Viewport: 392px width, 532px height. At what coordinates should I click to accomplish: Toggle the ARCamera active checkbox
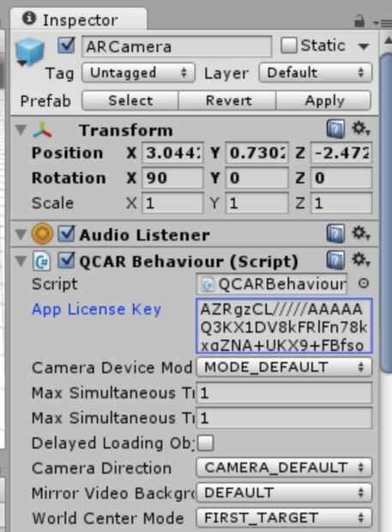click(66, 45)
